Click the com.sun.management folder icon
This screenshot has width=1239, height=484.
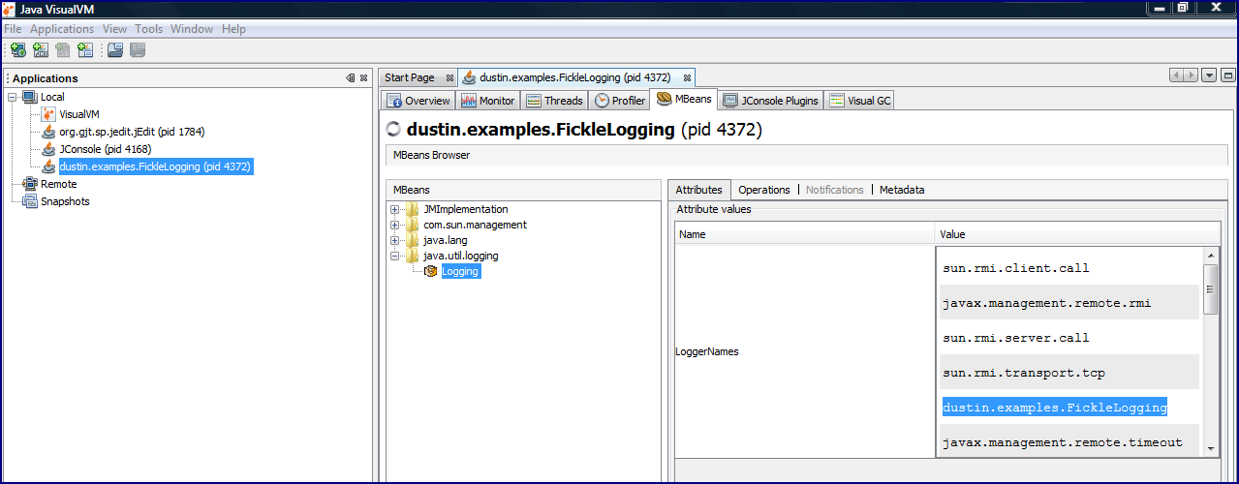tap(413, 225)
